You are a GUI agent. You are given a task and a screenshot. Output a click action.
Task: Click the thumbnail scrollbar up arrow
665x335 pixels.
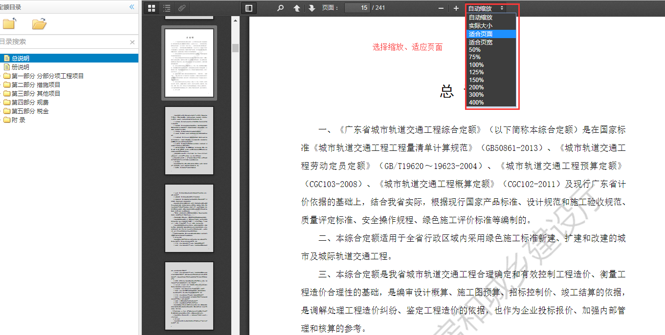pos(235,21)
